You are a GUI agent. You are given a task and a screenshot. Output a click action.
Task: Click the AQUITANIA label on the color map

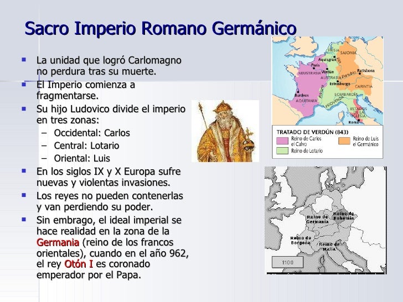(306, 101)
